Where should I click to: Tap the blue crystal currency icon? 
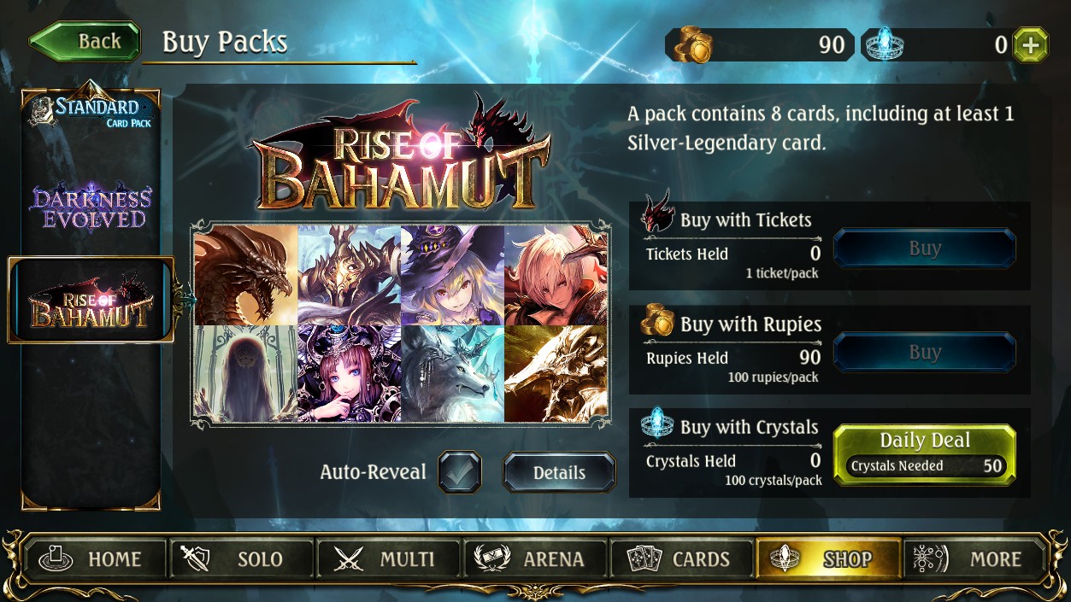click(884, 44)
